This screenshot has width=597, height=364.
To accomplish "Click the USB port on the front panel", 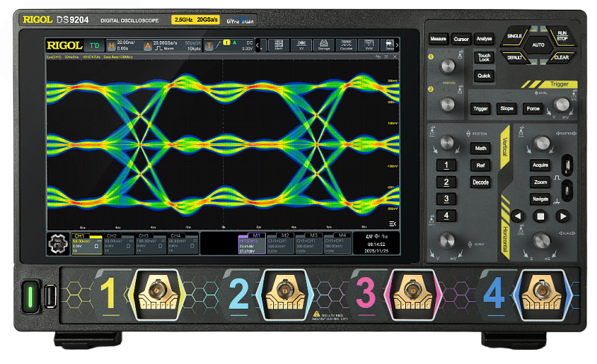I will pos(50,296).
